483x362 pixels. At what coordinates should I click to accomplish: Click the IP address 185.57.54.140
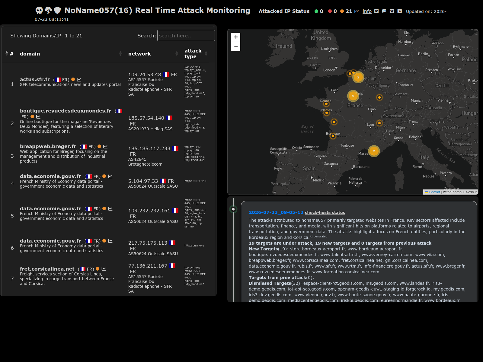(146, 118)
